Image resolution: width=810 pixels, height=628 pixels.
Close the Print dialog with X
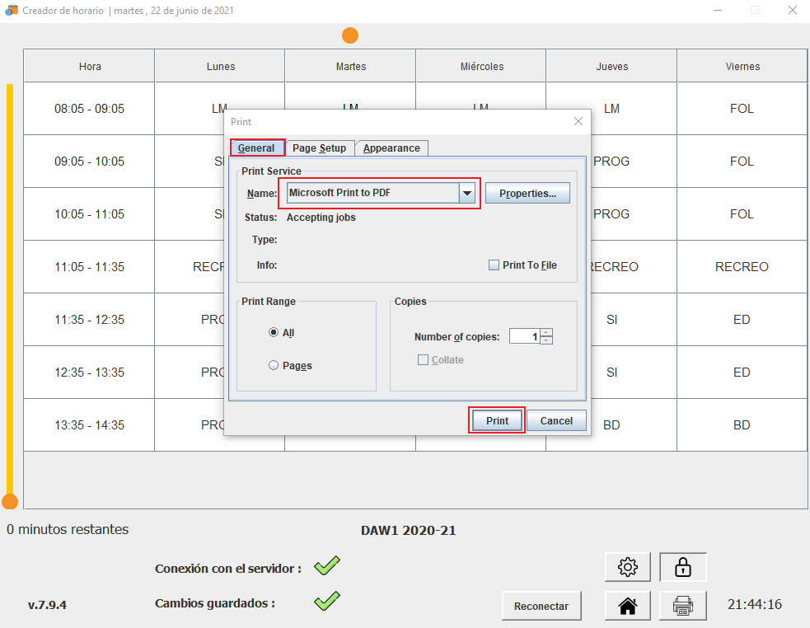tap(578, 121)
